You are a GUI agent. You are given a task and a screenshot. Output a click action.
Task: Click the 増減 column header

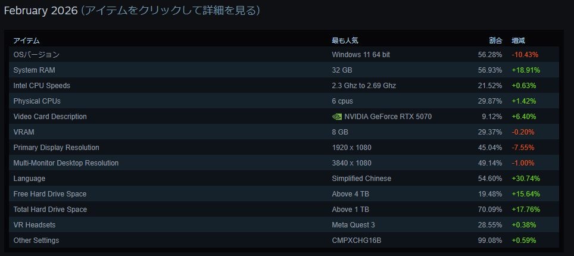point(518,40)
